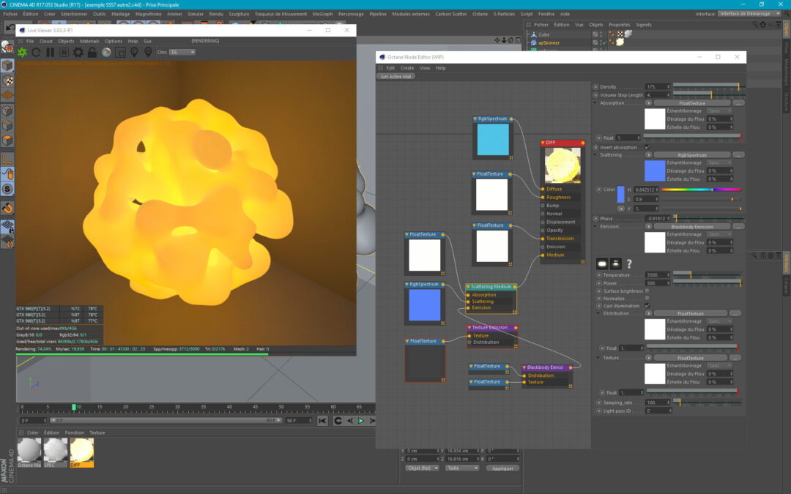Image resolution: width=791 pixels, height=494 pixels.
Task: Open the Create menu in Node Editor
Action: (406, 68)
